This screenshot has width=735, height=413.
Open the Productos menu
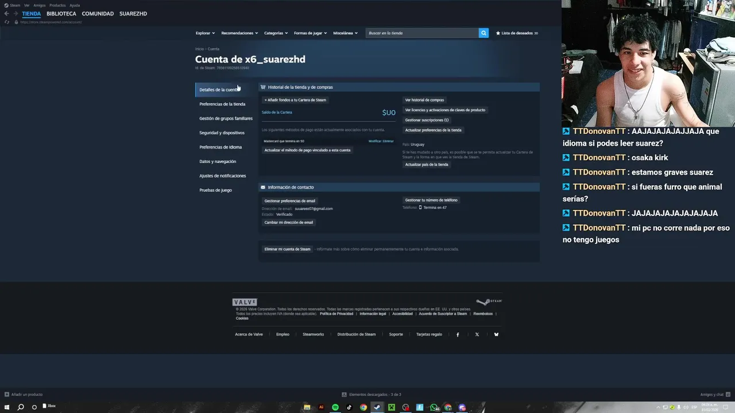point(57,5)
